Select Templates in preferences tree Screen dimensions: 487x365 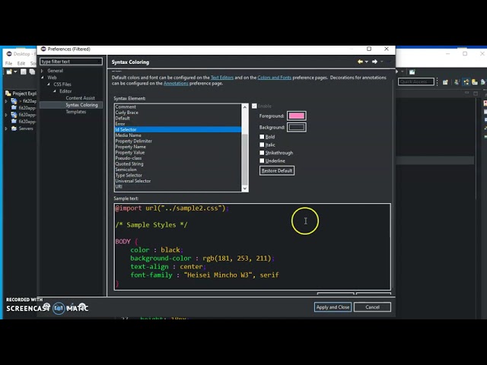[x=76, y=112]
